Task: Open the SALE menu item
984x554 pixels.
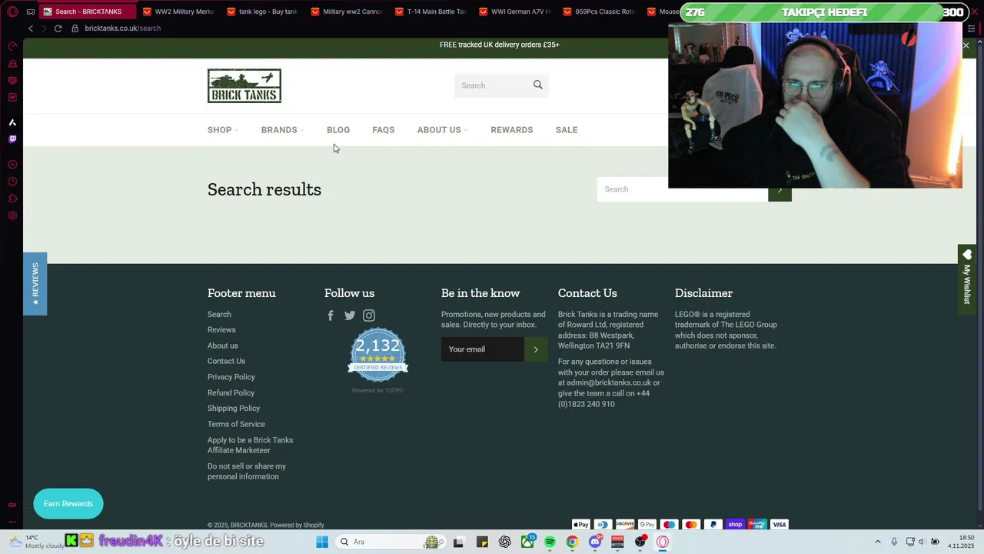Action: 567,130
